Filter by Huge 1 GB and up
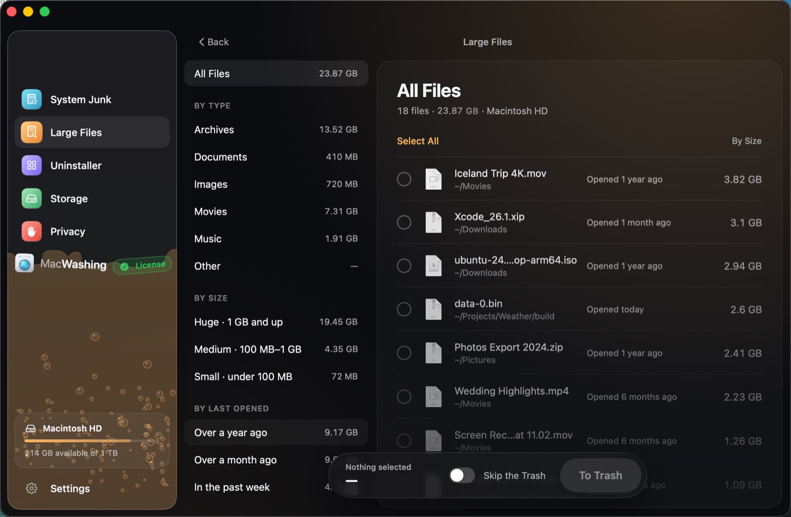 (276, 322)
